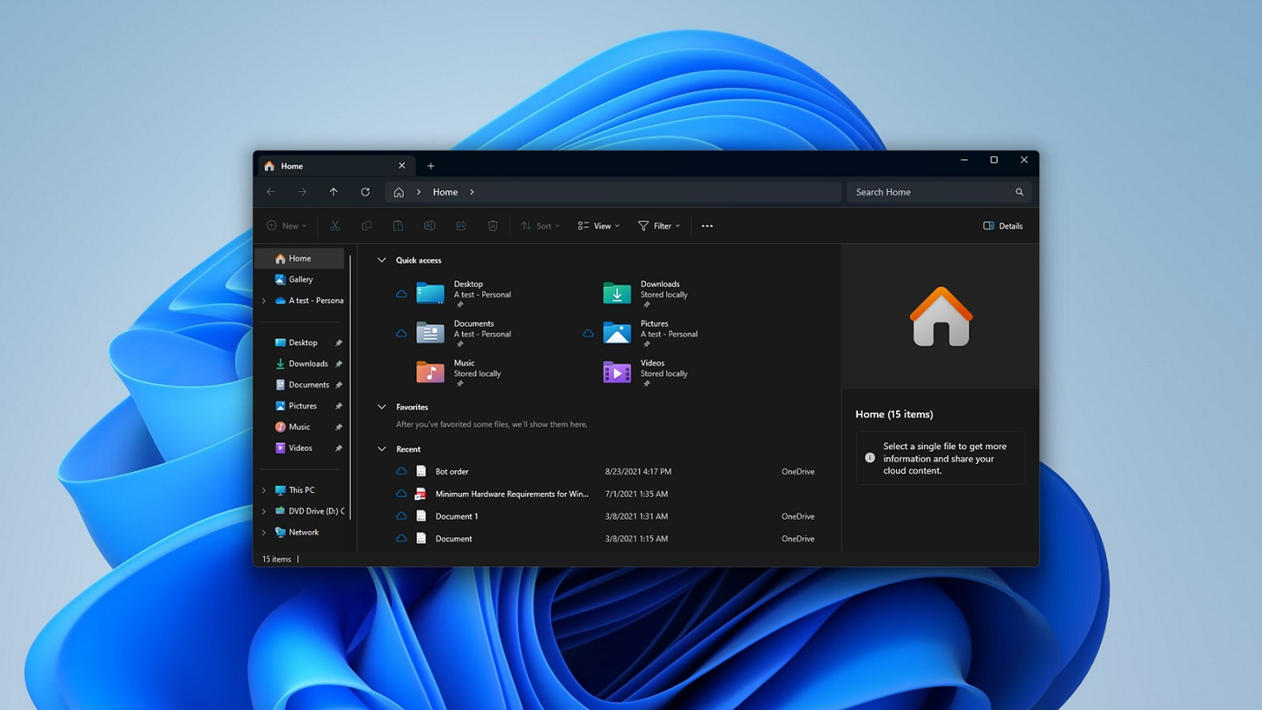Go up one folder level
Screen dimensions: 1262x710
pyautogui.click(x=334, y=192)
